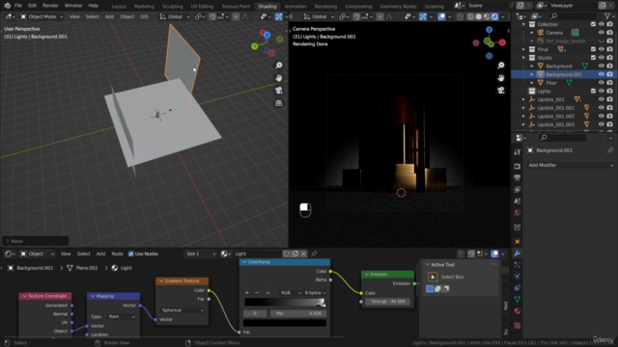Switch to the Geometry Nodes workspace tab
This screenshot has width=618, height=347.
398,7
